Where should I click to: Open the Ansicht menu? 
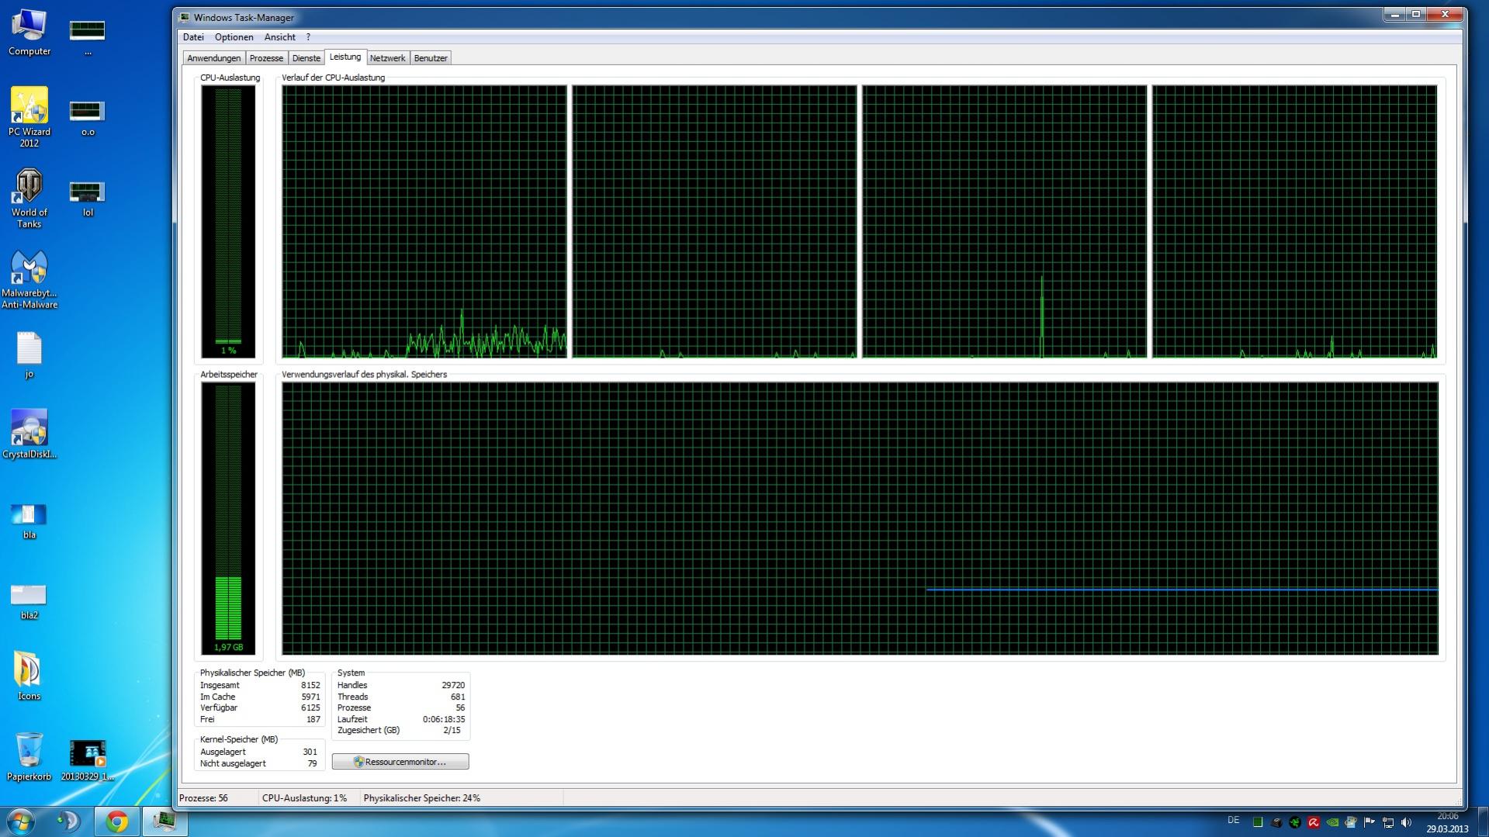point(279,37)
